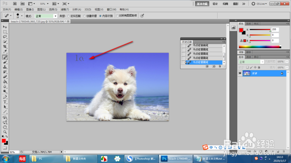Open the 图像(I) menu
The height and width of the screenshot is (163, 291).
[30, 10]
